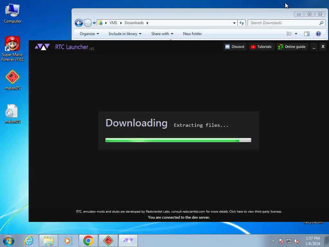Minimize the RTC Launcher window
329x247 pixels.
coord(314,47)
